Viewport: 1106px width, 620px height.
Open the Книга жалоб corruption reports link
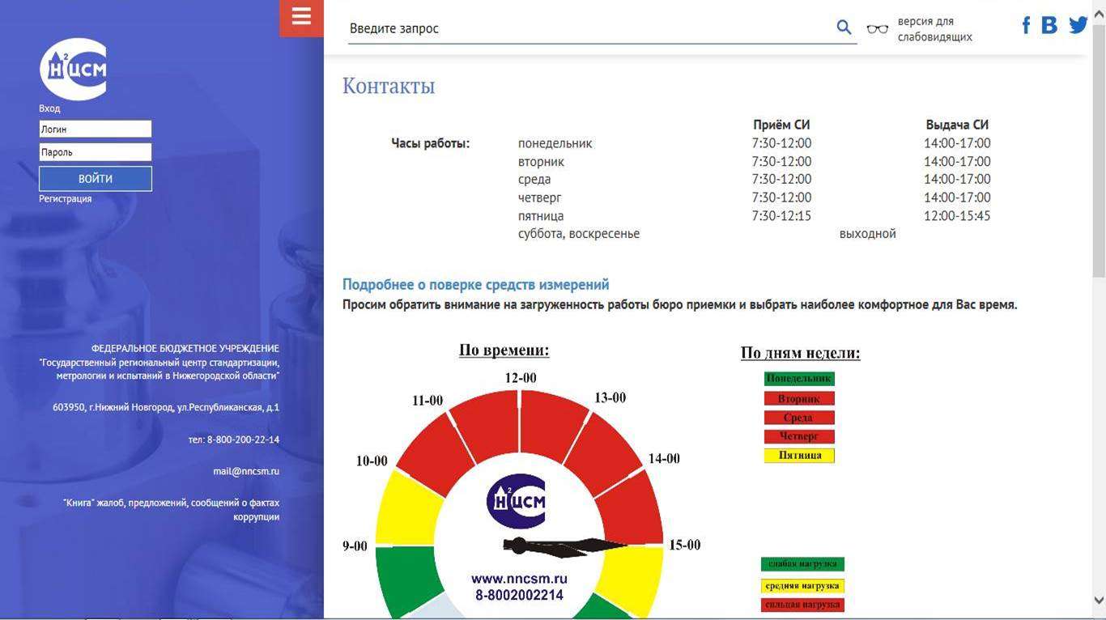pyautogui.click(x=172, y=509)
